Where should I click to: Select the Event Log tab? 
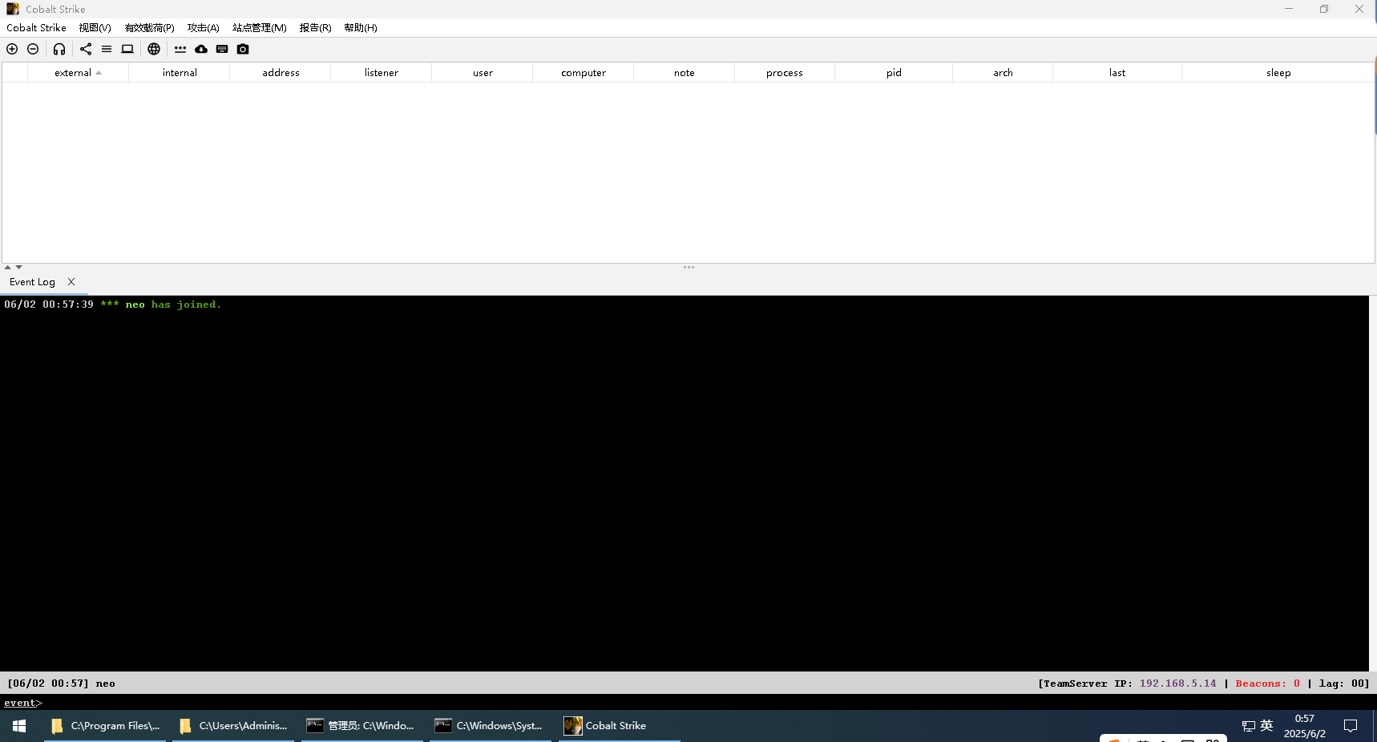(33, 282)
